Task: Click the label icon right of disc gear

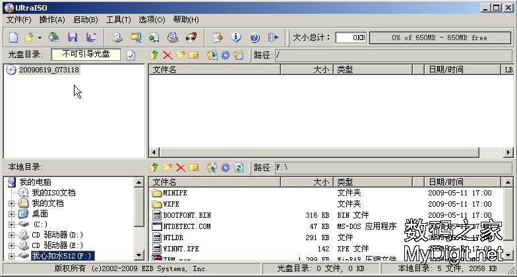Action: [x=239, y=55]
